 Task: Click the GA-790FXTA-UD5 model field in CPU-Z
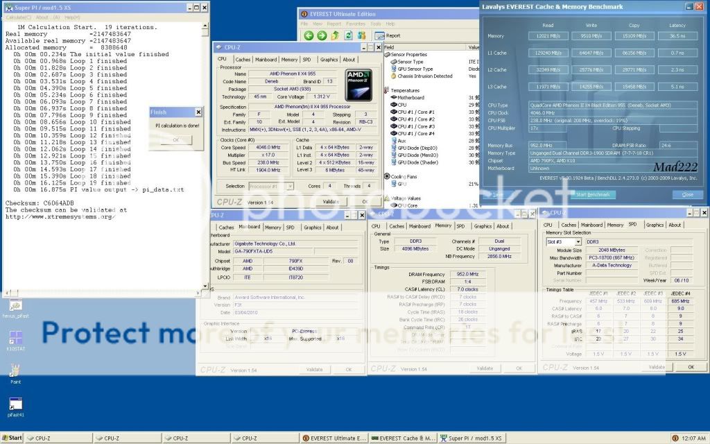pyautogui.click(x=273, y=251)
